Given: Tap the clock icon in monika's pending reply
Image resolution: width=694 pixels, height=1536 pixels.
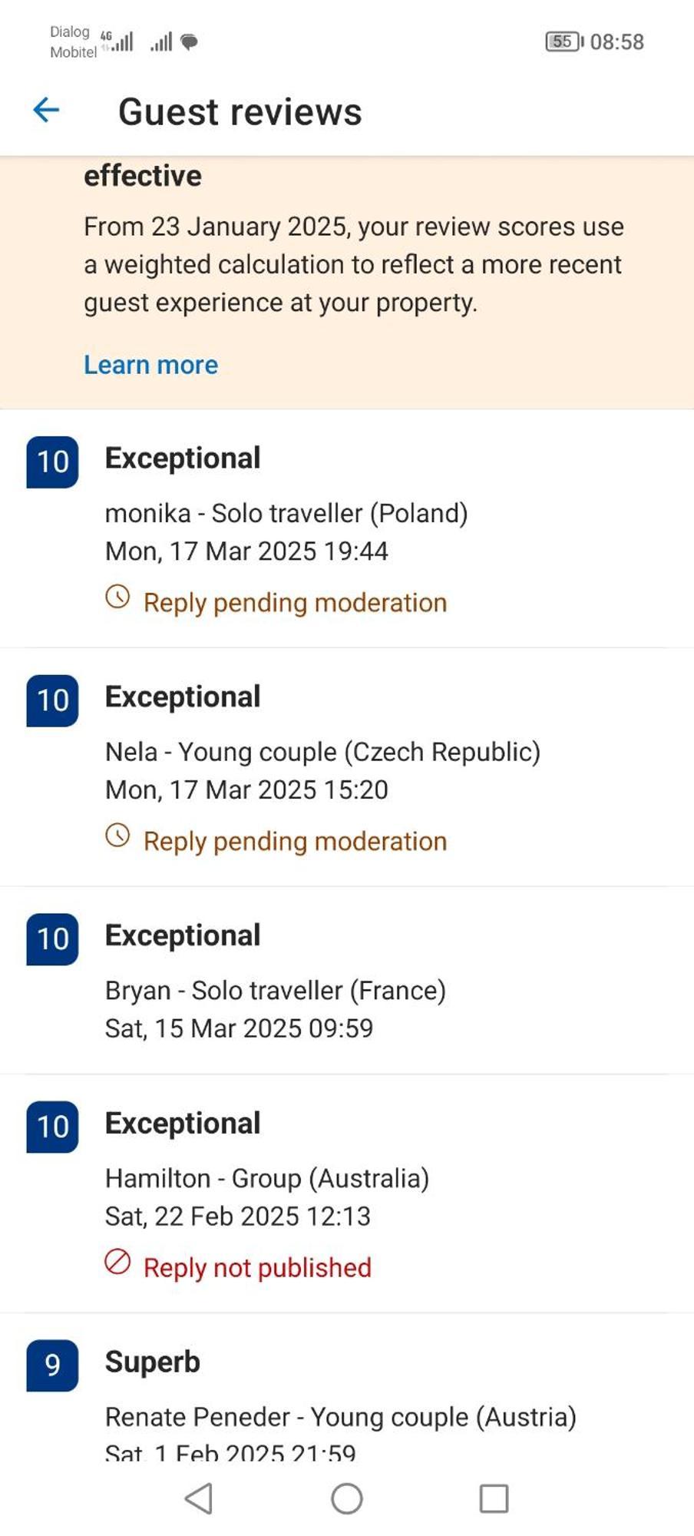Looking at the screenshot, I should tap(117, 597).
